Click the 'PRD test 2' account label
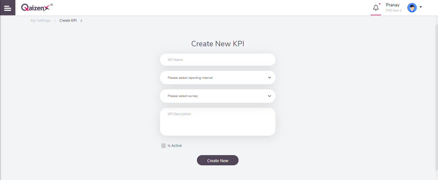 pyautogui.click(x=394, y=11)
